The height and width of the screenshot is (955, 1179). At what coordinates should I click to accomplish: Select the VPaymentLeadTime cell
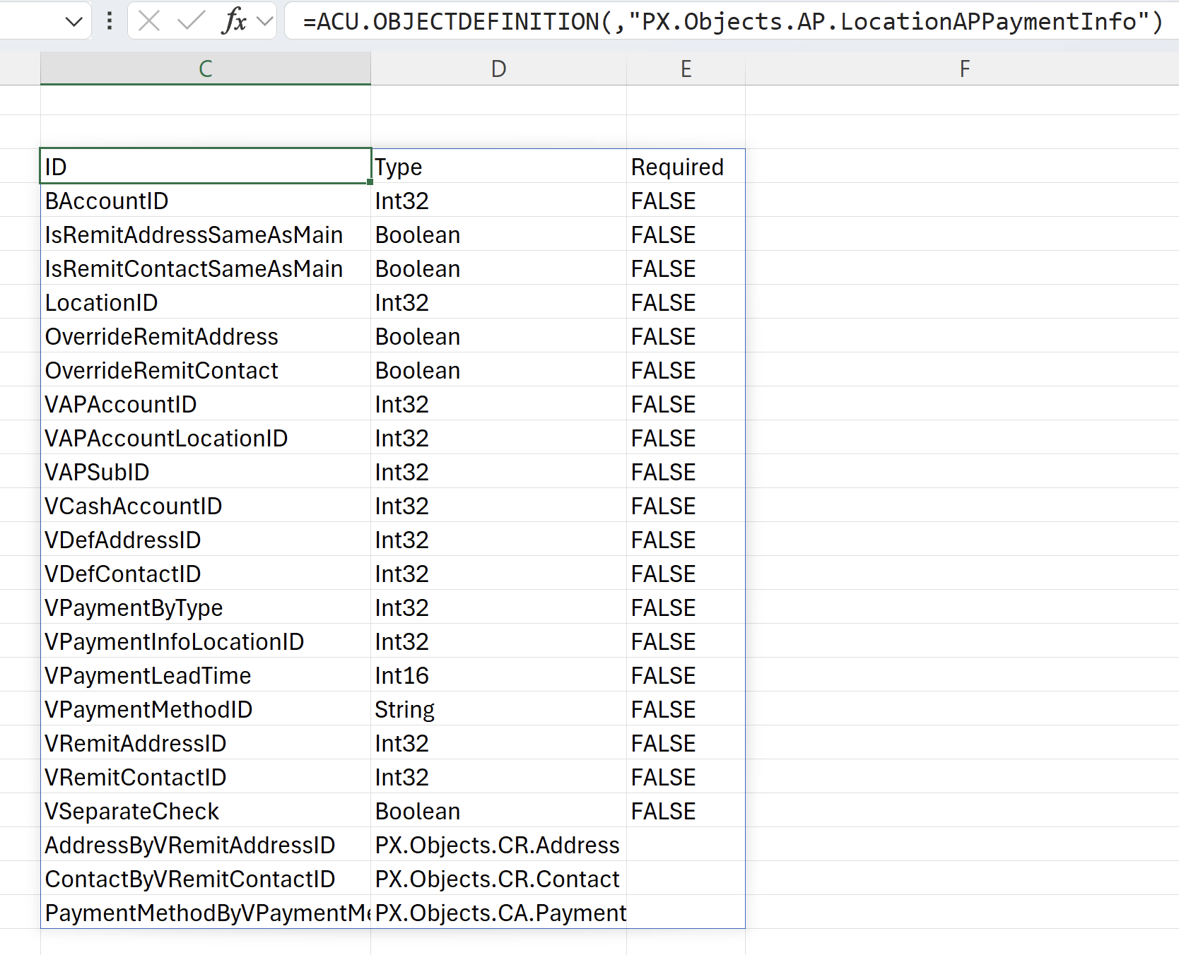click(205, 675)
